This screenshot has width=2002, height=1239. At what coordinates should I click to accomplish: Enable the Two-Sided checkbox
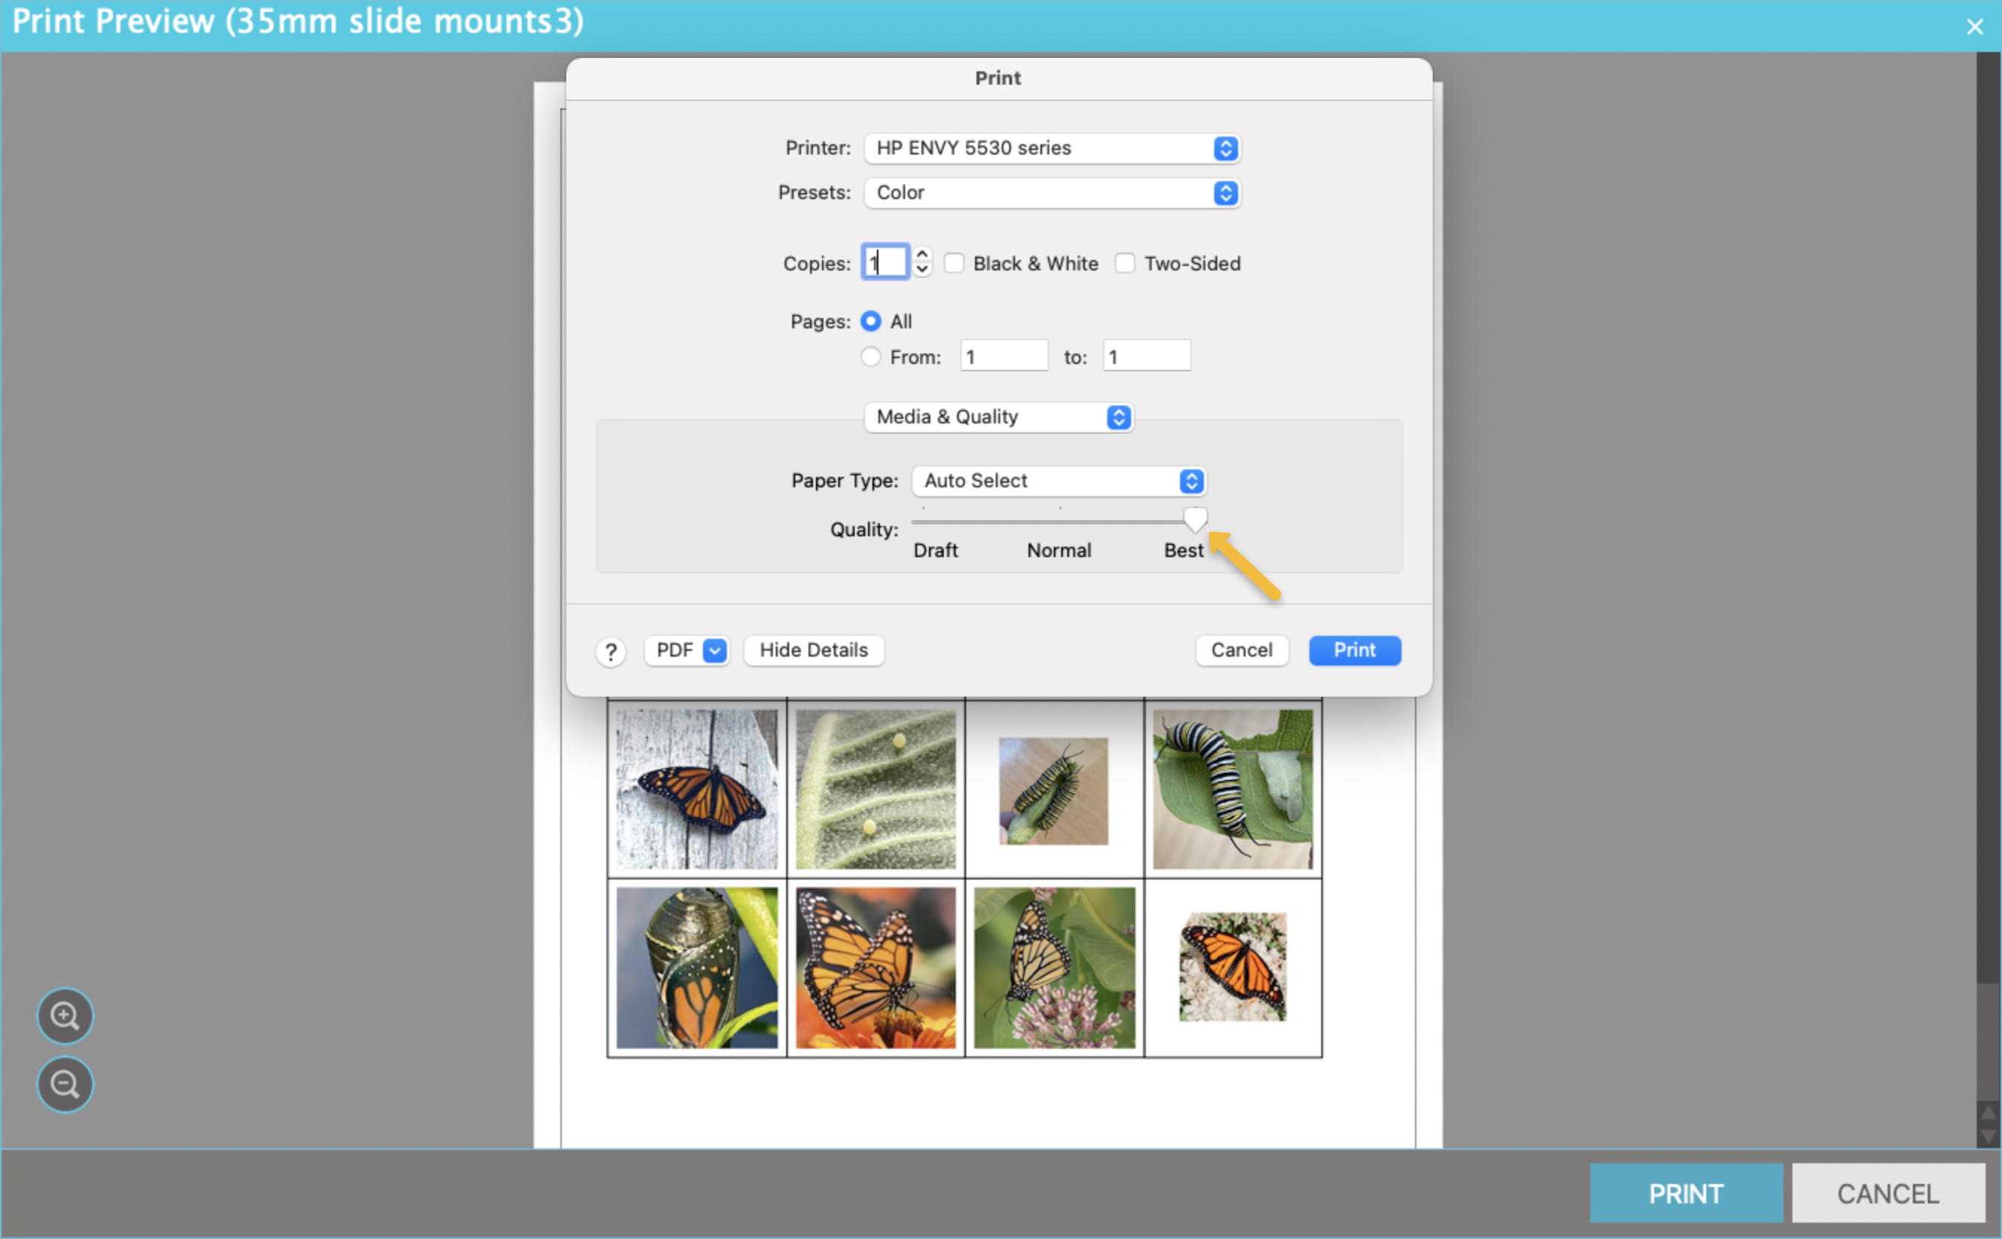coord(1125,263)
